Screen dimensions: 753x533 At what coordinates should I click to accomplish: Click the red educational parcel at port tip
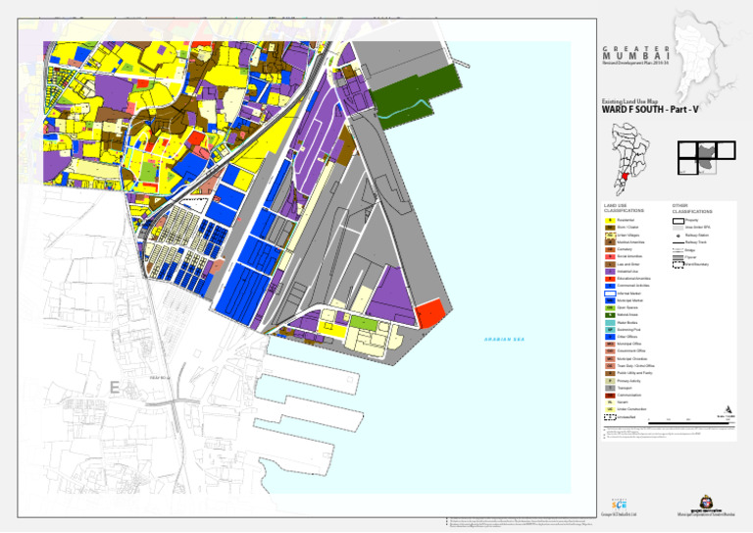point(430,313)
